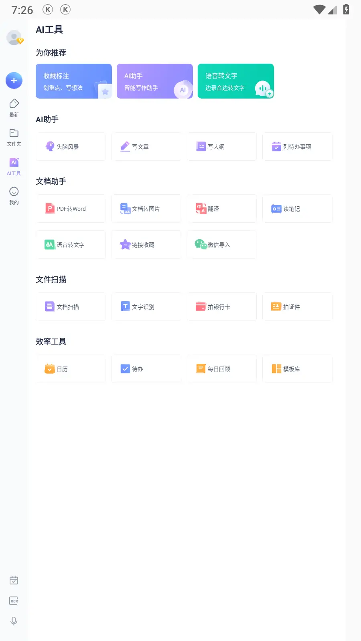Screen dimensions: 361x641
Task: Open 每日回顾 daily review
Action: click(222, 369)
